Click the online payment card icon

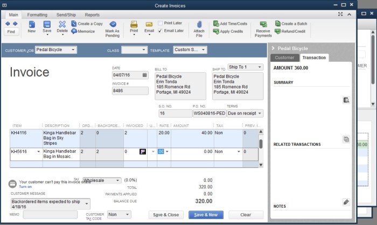[12, 184]
